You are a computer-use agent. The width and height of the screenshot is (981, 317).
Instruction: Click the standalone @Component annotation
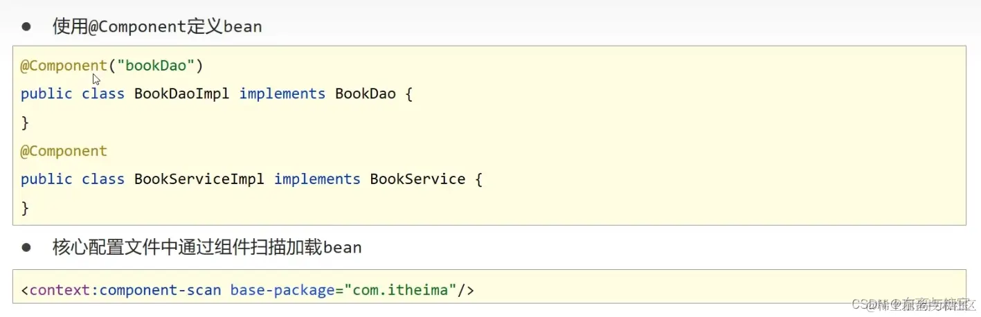click(x=64, y=151)
